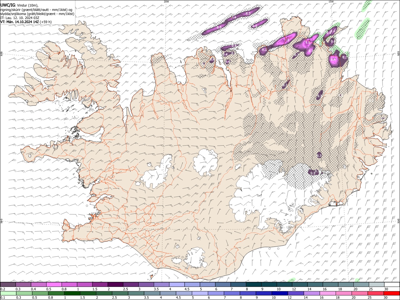The image size is (400, 300).
Task: Click the white swatch labeled 30 in the top legend row
Action: [392, 284]
